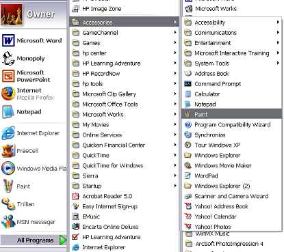Image resolution: width=284 pixels, height=252 pixels.
Task: Open the Microsoft Clip Gallery folder
Action: pyautogui.click(x=125, y=94)
